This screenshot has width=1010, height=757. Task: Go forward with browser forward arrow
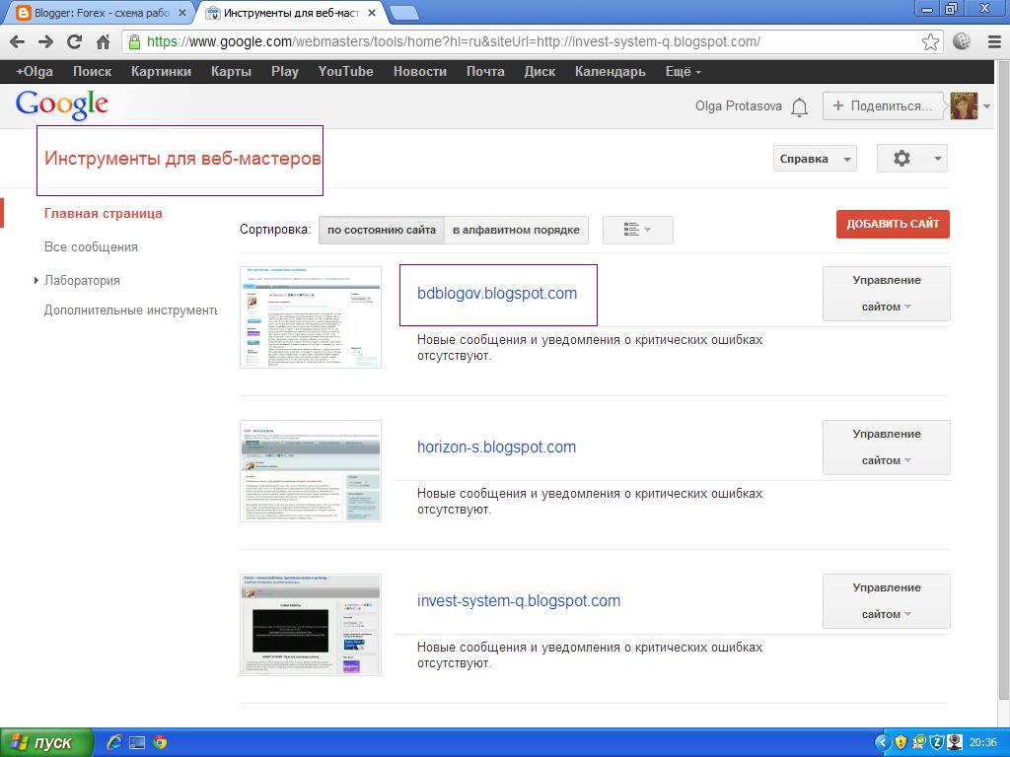[45, 41]
